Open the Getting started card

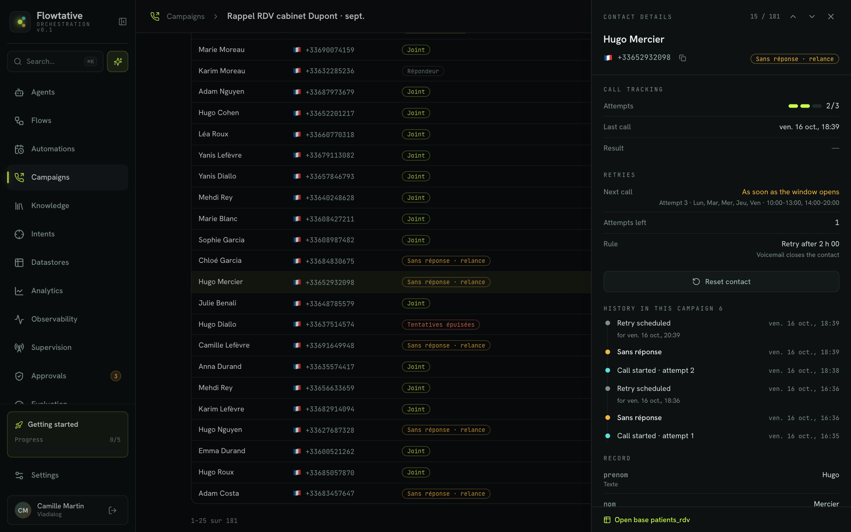tap(68, 434)
